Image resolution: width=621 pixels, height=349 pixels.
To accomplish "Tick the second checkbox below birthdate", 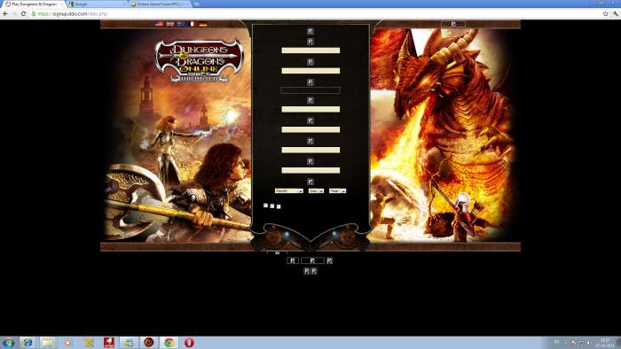I will 272,206.
